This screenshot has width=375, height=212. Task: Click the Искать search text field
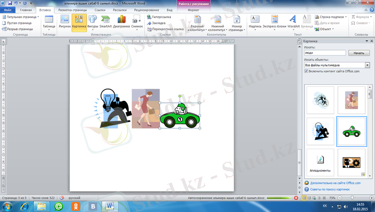coord(324,53)
